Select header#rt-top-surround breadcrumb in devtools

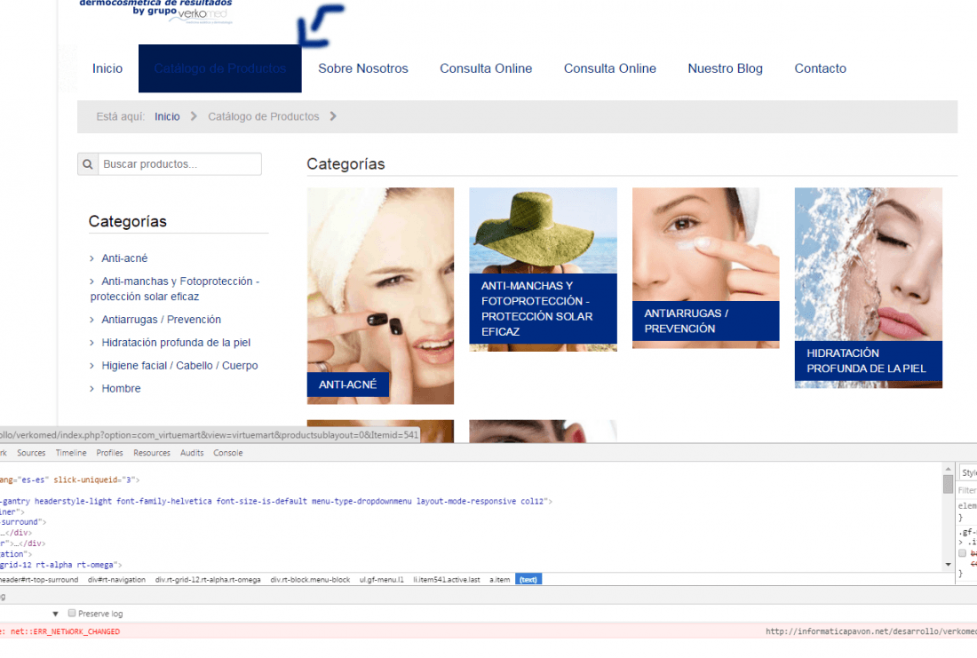38,580
